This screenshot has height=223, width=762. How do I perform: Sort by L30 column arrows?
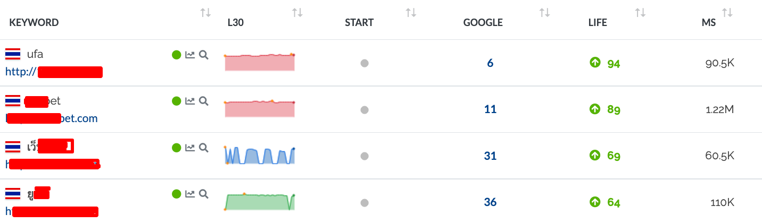pyautogui.click(x=297, y=13)
